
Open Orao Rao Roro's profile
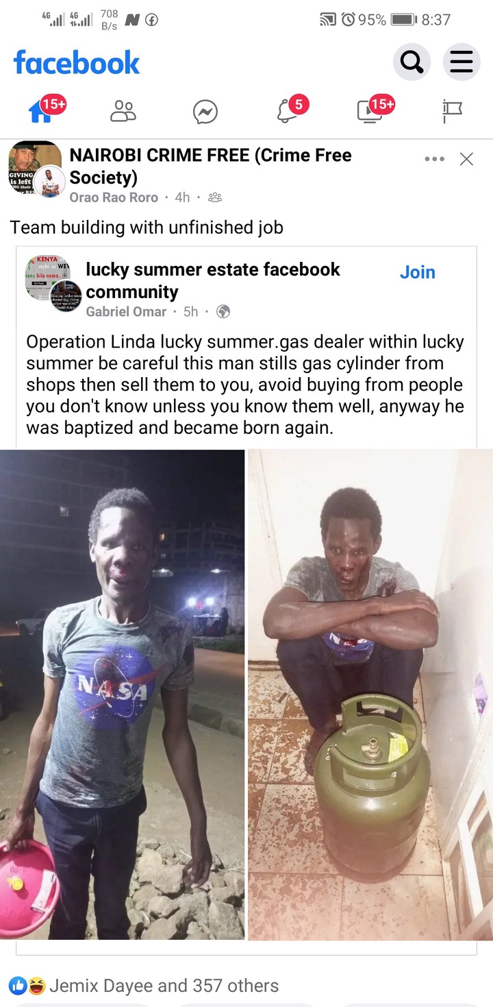[x=114, y=197]
